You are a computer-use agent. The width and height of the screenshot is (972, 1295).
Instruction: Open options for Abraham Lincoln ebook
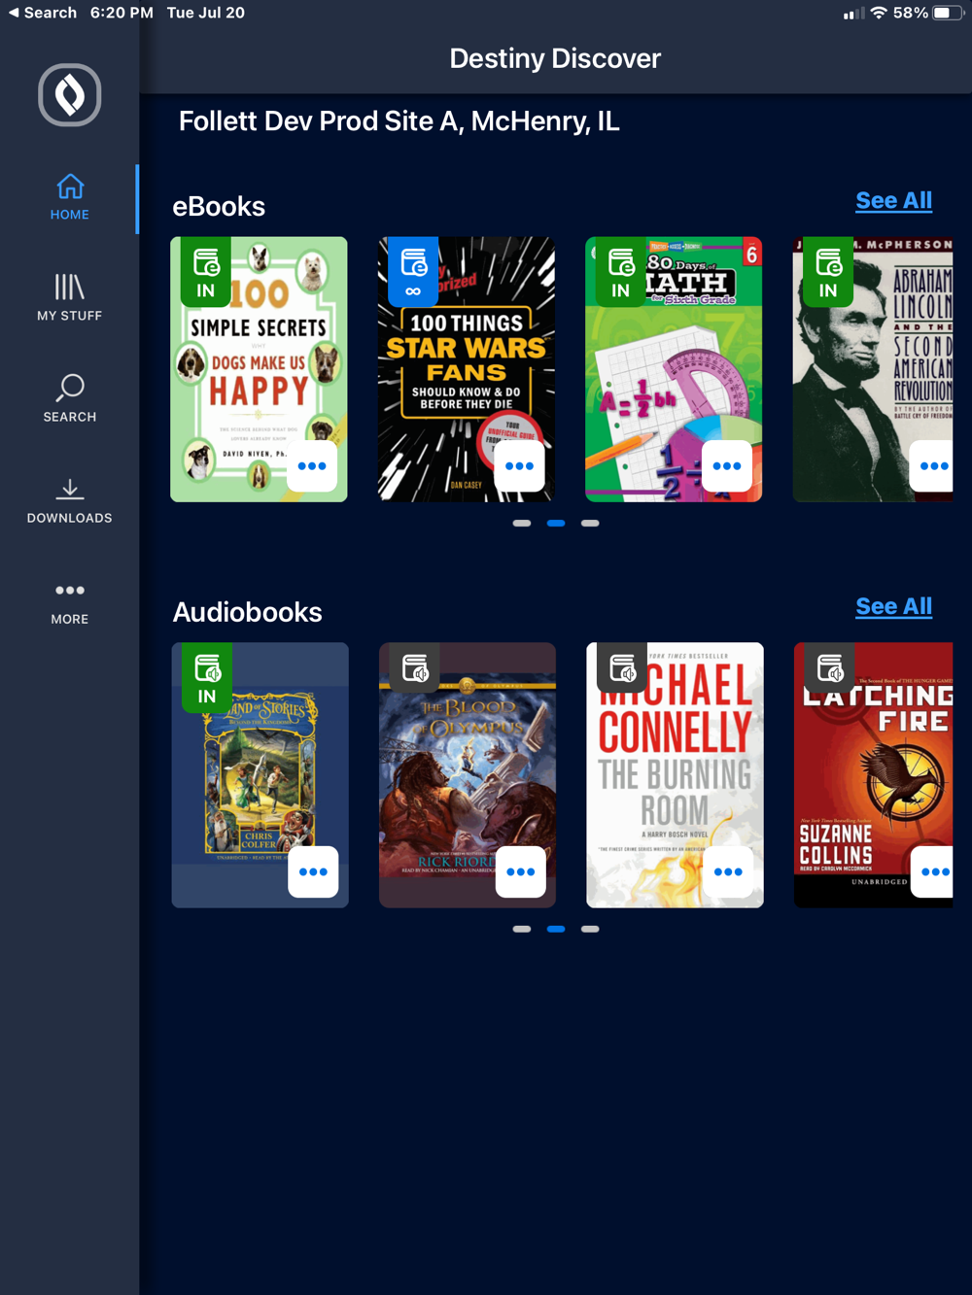(x=931, y=466)
